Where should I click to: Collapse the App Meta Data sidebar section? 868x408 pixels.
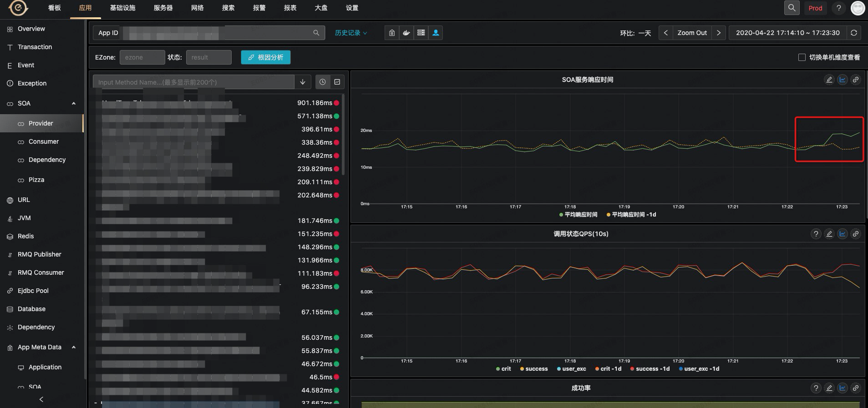coord(74,347)
